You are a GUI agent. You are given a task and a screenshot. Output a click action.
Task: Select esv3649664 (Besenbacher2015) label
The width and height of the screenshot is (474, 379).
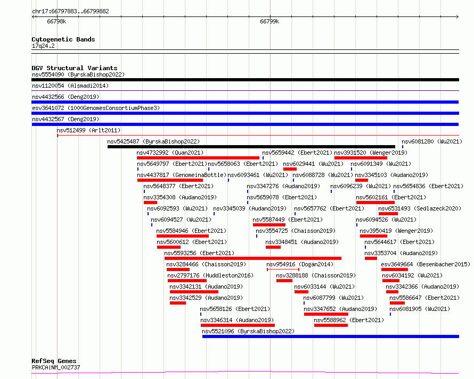click(426, 264)
